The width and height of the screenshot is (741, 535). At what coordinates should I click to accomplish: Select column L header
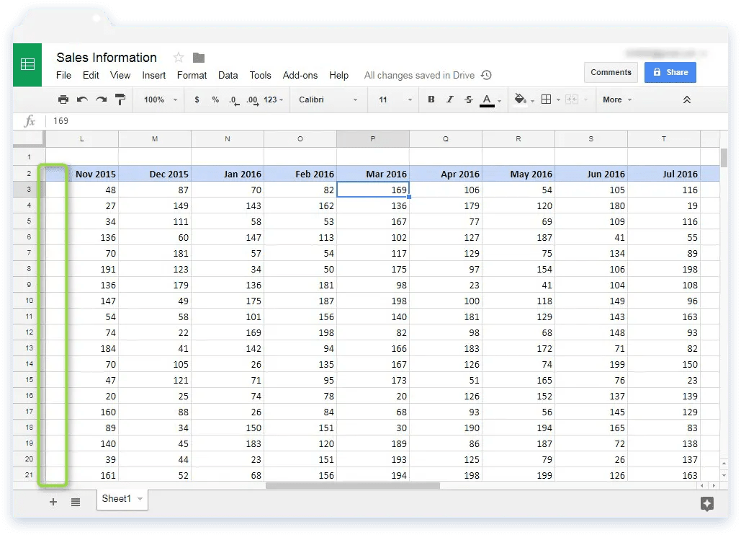point(82,139)
